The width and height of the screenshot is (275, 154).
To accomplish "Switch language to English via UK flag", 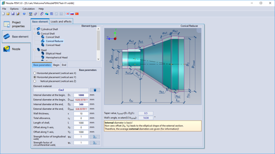I will (x=67, y=14).
